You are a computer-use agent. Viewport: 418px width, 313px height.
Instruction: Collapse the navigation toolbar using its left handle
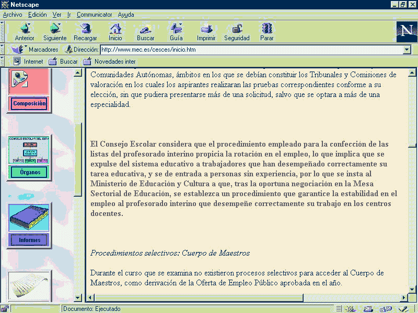3,31
